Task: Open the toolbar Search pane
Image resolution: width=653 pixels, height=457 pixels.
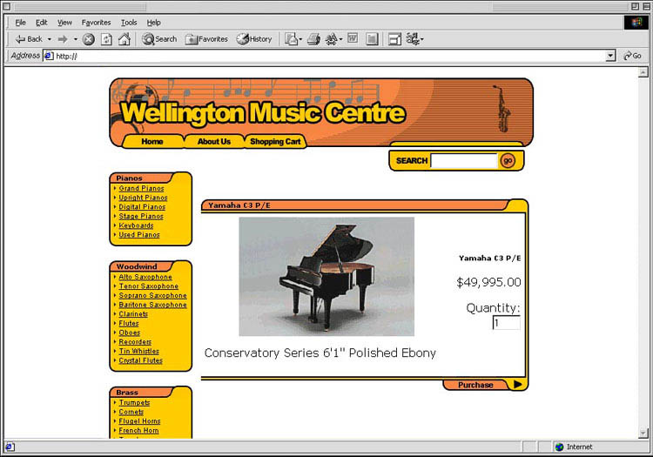Action: pyautogui.click(x=159, y=39)
